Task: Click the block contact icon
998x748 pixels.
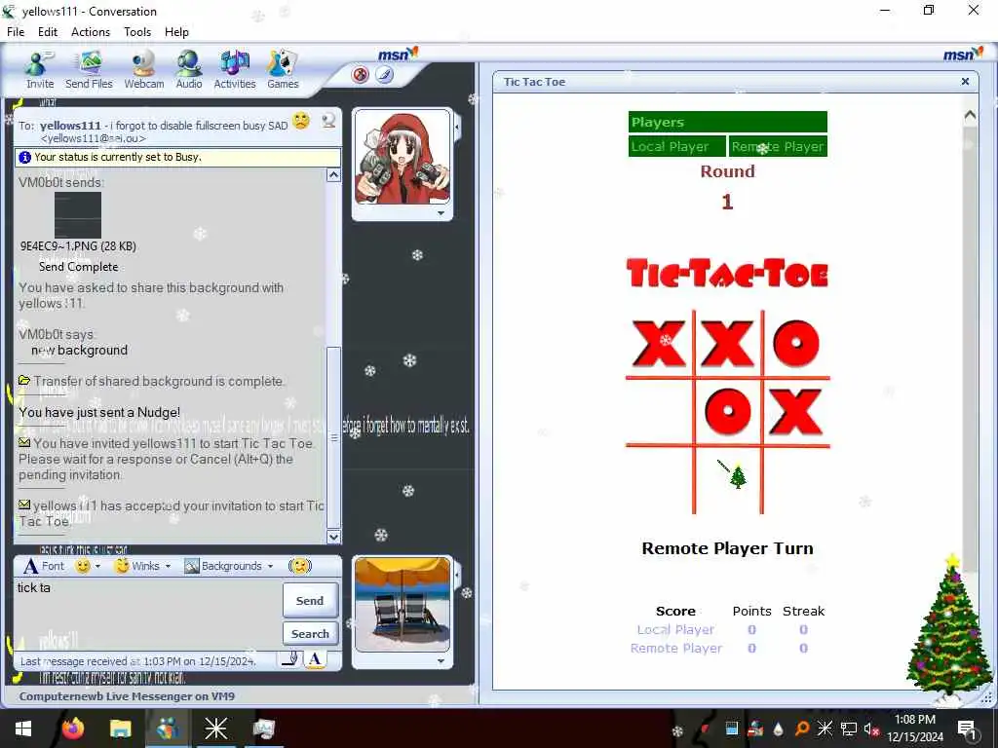Action: (x=361, y=75)
